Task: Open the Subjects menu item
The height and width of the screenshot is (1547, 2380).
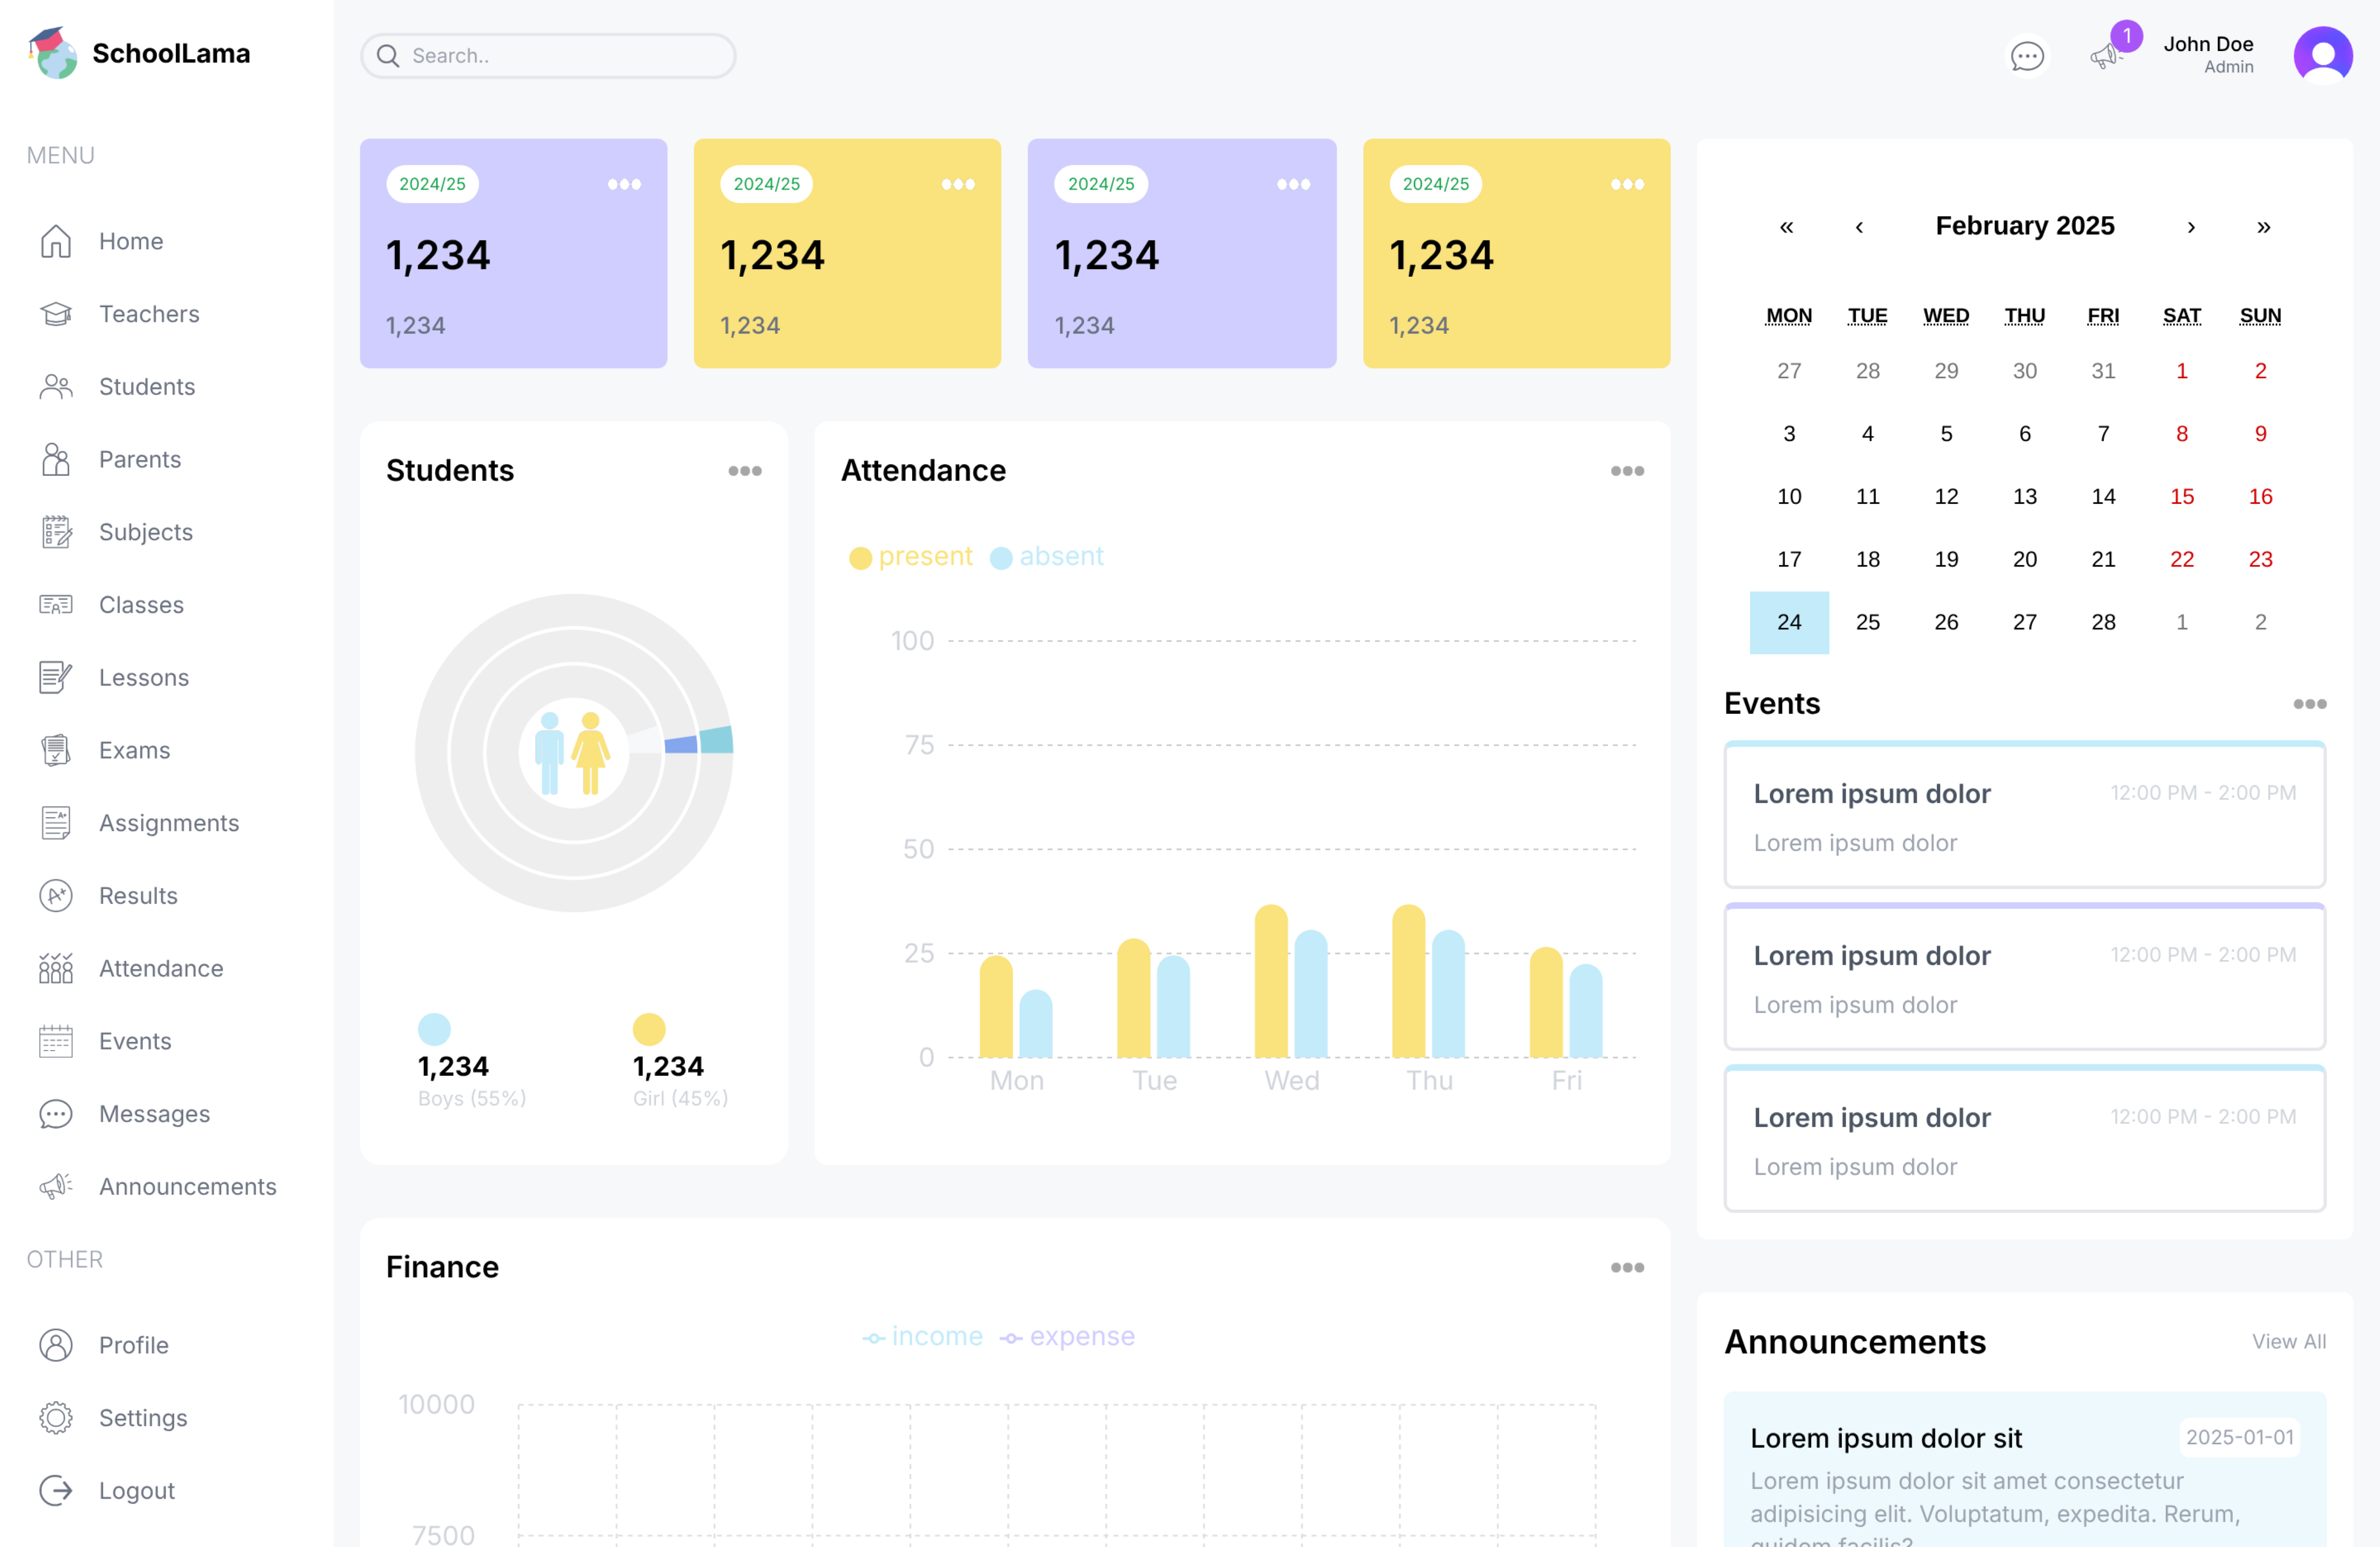Action: click(145, 532)
